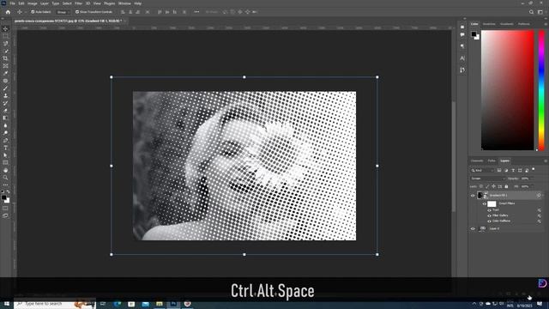Toggle Show Transform Controls checkbox
The width and height of the screenshot is (549, 309).
(x=77, y=12)
